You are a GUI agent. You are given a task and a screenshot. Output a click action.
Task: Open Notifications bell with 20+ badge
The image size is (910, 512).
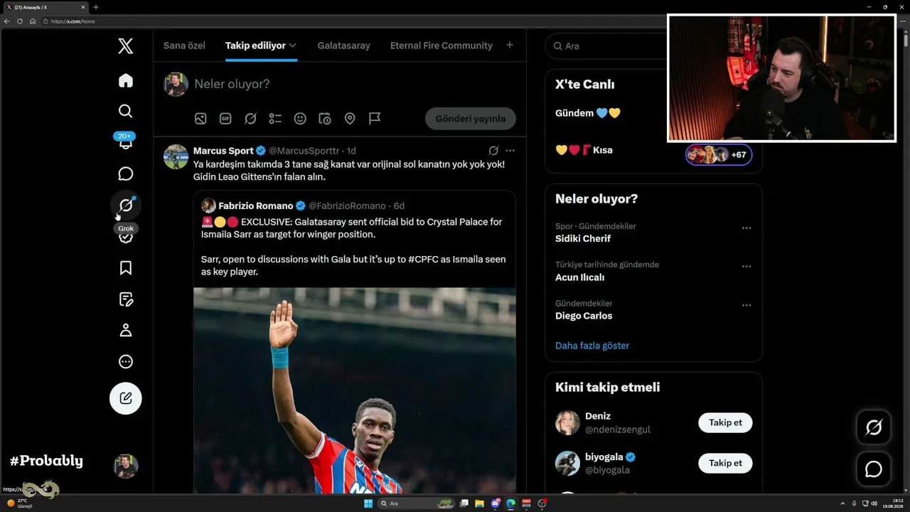point(126,142)
